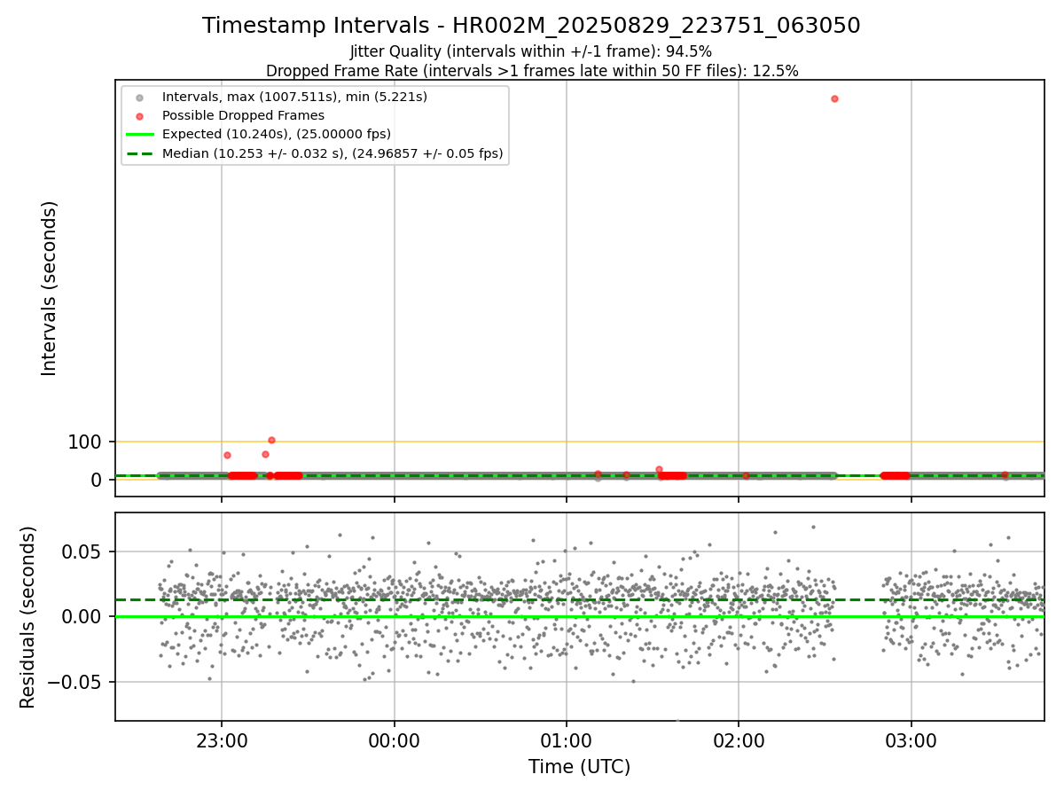Image resolution: width=1064 pixels, height=798 pixels.
Task: Click the "Time (UTC)" axis label
Action: pyautogui.click(x=579, y=767)
